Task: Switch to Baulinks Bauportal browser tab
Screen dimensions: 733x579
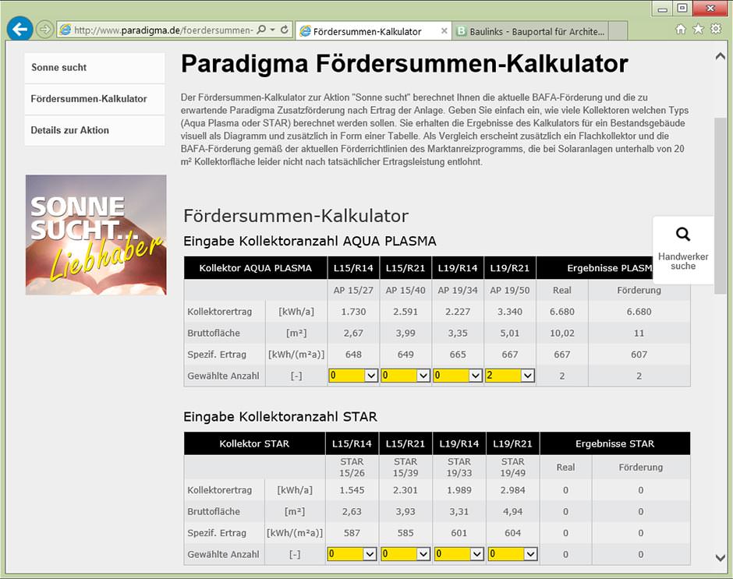Action: tap(530, 31)
